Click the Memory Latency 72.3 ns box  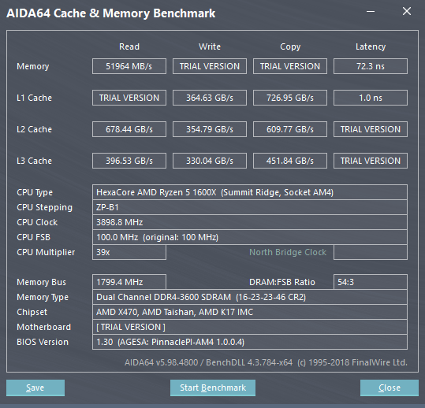click(x=371, y=66)
